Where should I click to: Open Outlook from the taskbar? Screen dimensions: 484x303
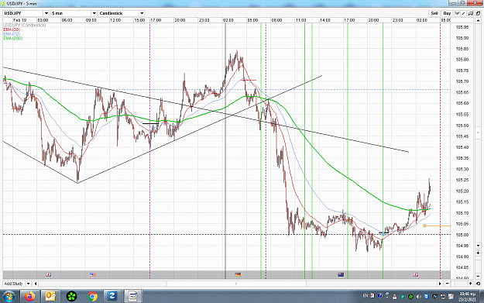(50, 297)
